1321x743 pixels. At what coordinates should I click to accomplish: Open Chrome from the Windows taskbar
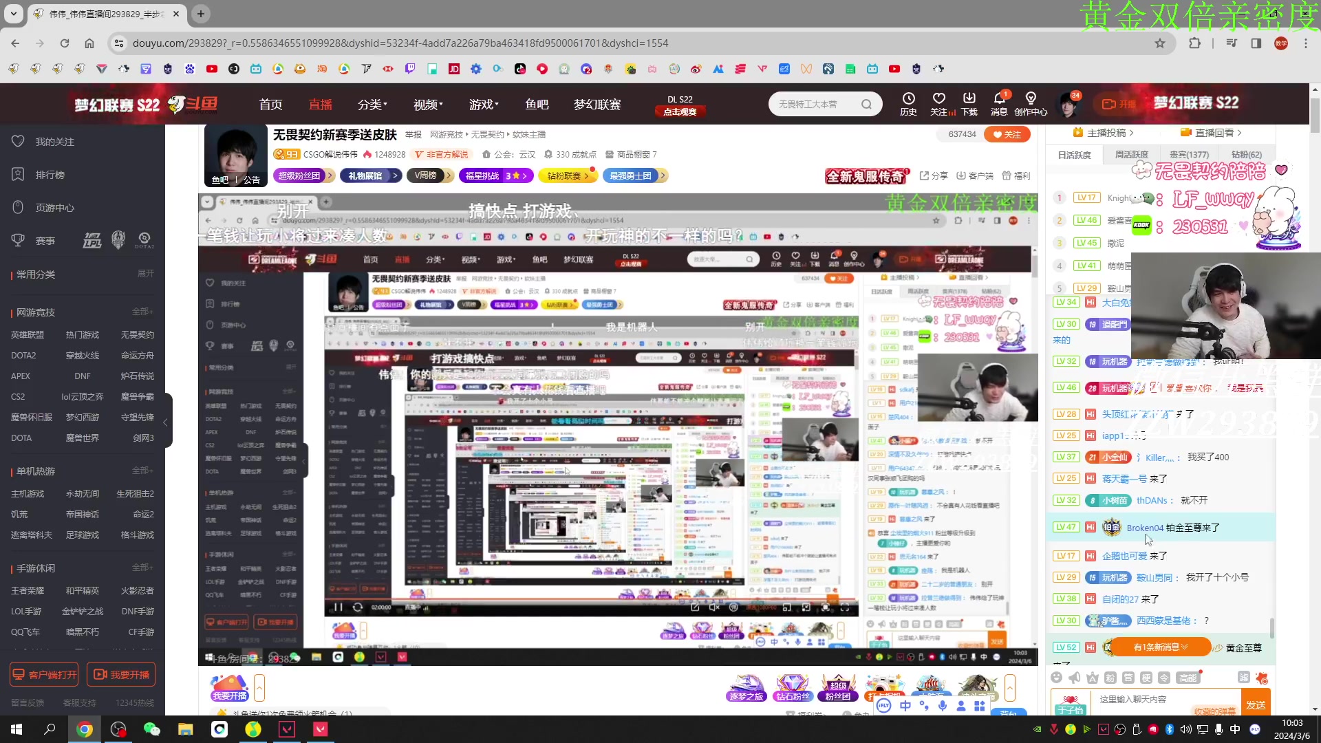pos(85,729)
